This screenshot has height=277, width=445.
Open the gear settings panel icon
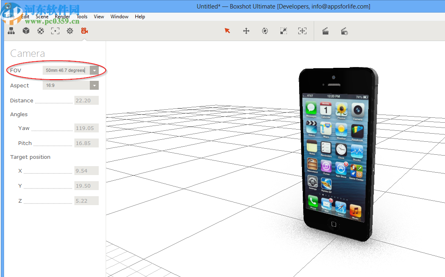pyautogui.click(x=70, y=31)
